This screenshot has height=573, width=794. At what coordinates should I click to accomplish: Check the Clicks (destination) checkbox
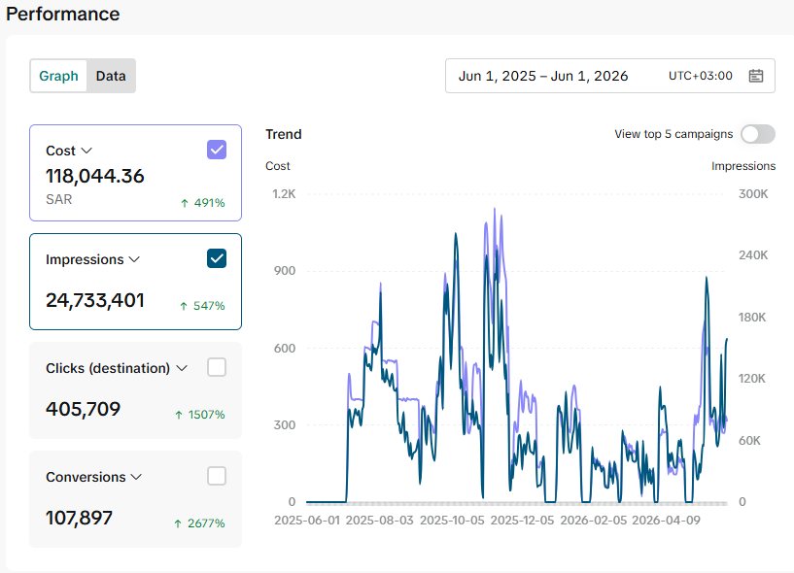tap(217, 367)
